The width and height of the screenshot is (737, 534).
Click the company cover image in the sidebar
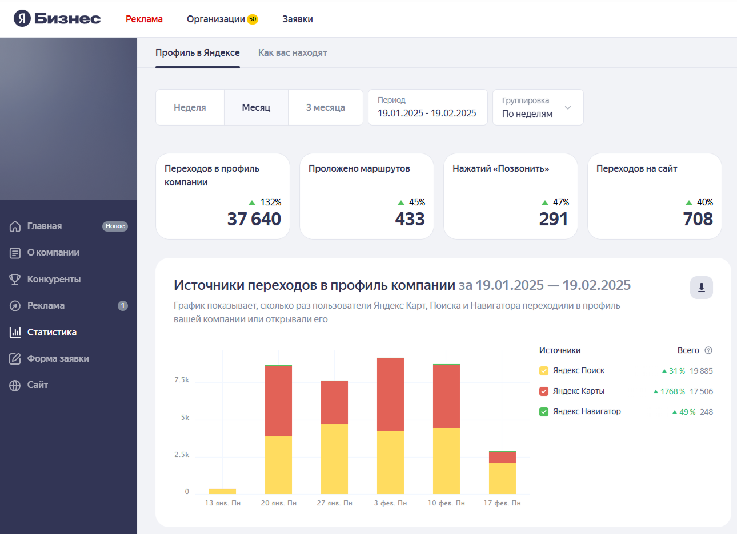(69, 119)
